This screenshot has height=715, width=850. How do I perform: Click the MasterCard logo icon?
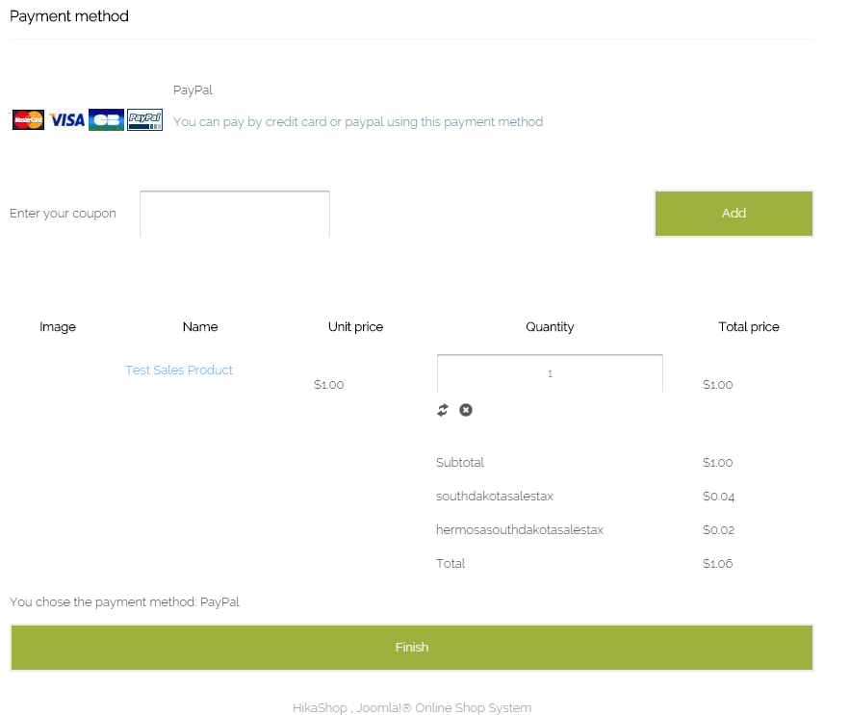pyautogui.click(x=29, y=120)
